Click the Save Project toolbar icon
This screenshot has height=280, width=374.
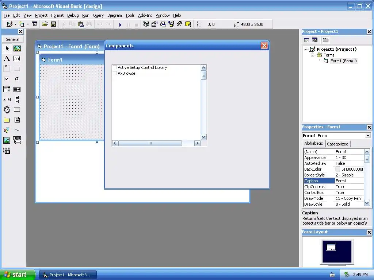tap(53, 24)
